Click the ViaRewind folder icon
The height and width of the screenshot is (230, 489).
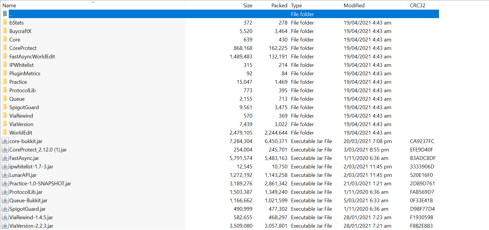(x=5, y=116)
